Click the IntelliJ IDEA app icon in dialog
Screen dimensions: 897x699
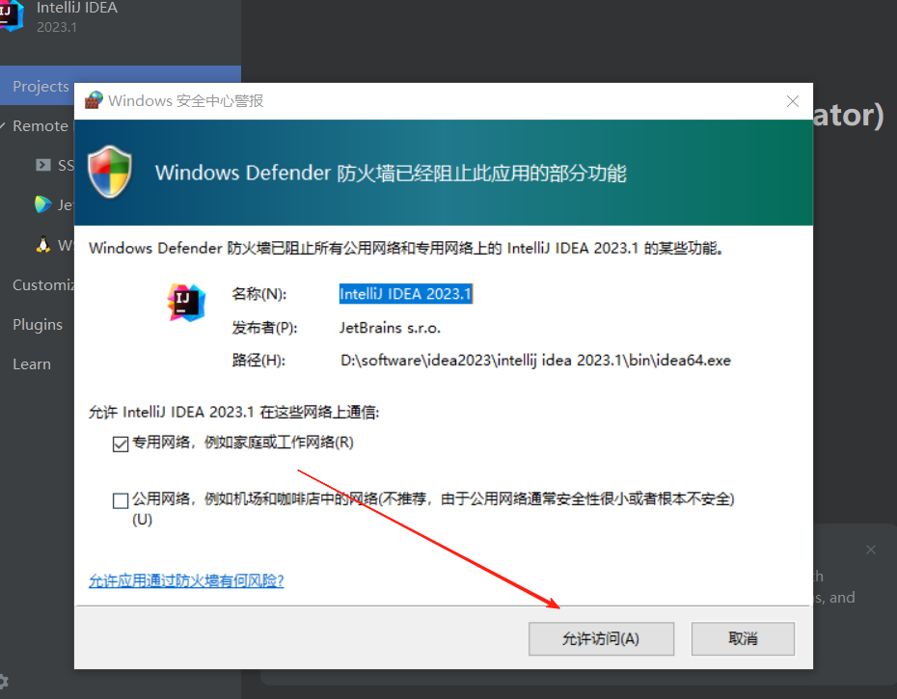(x=186, y=303)
